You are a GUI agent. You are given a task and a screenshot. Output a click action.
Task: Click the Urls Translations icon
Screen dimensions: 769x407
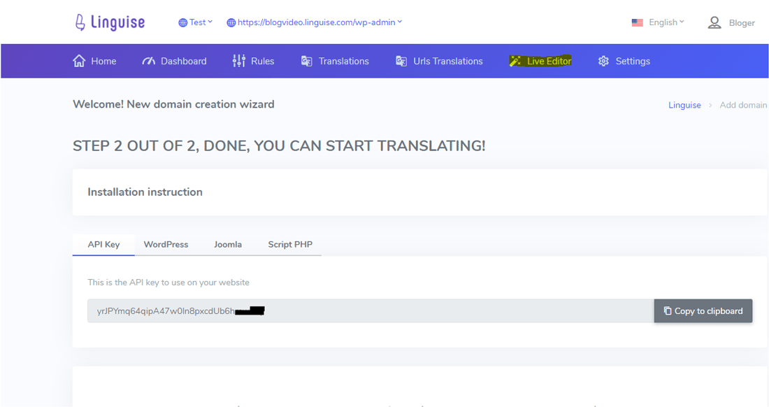(x=401, y=61)
